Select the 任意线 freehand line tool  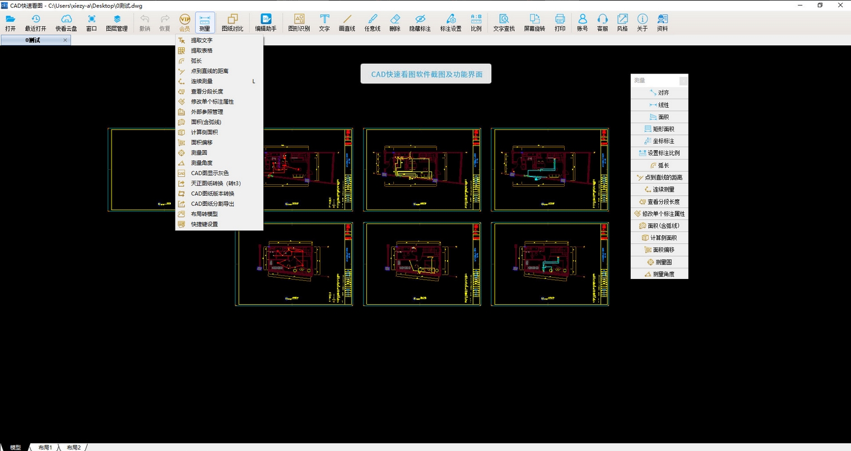click(372, 23)
